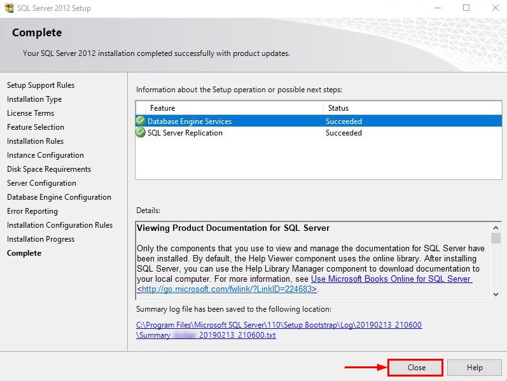This screenshot has width=507, height=381.
Task: Close the setup window with the X
Action: coord(495,8)
